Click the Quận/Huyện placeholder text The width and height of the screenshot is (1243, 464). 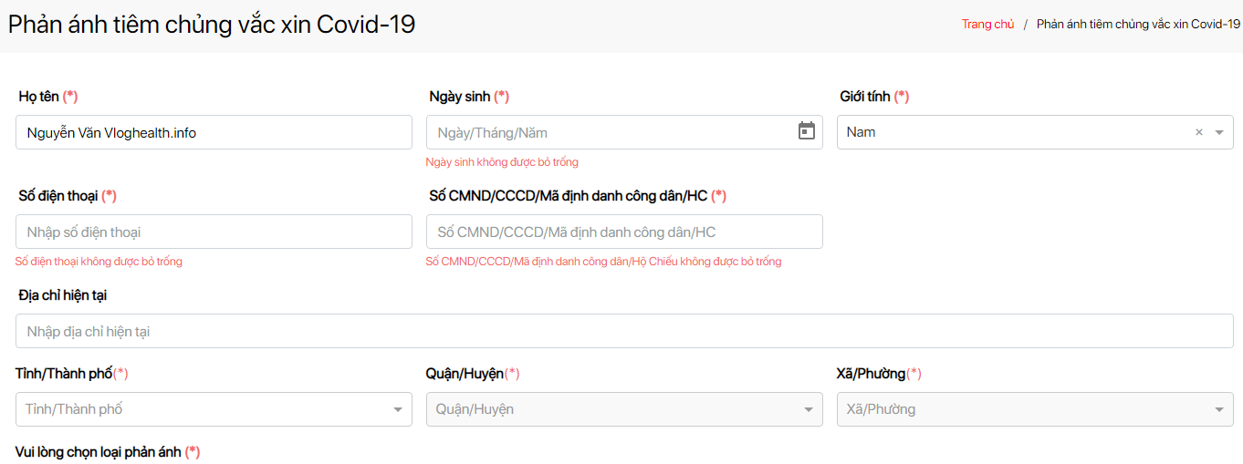[475, 409]
